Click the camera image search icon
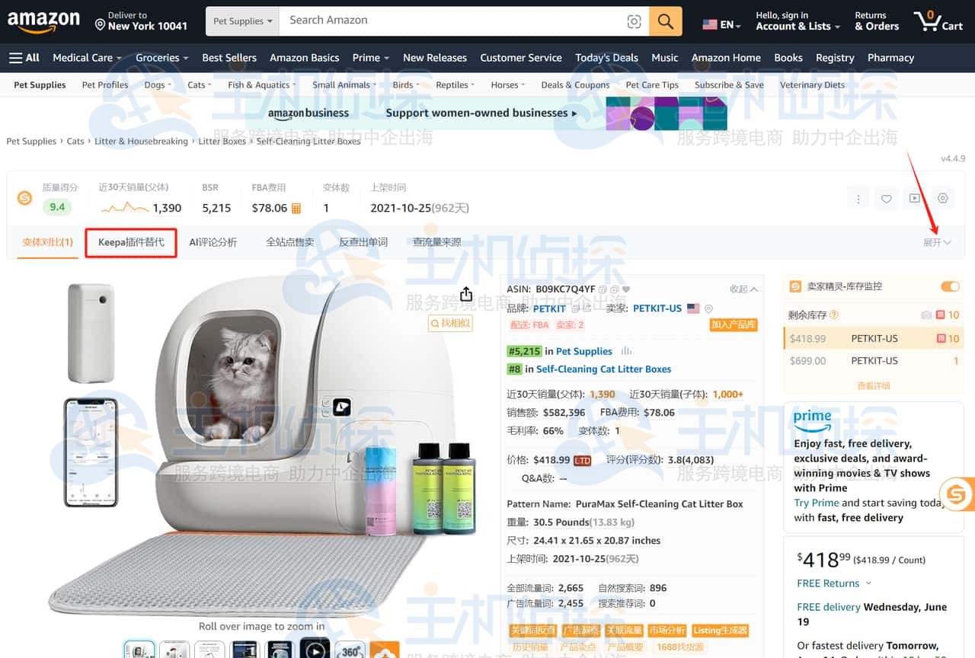This screenshot has height=658, width=975. click(634, 21)
